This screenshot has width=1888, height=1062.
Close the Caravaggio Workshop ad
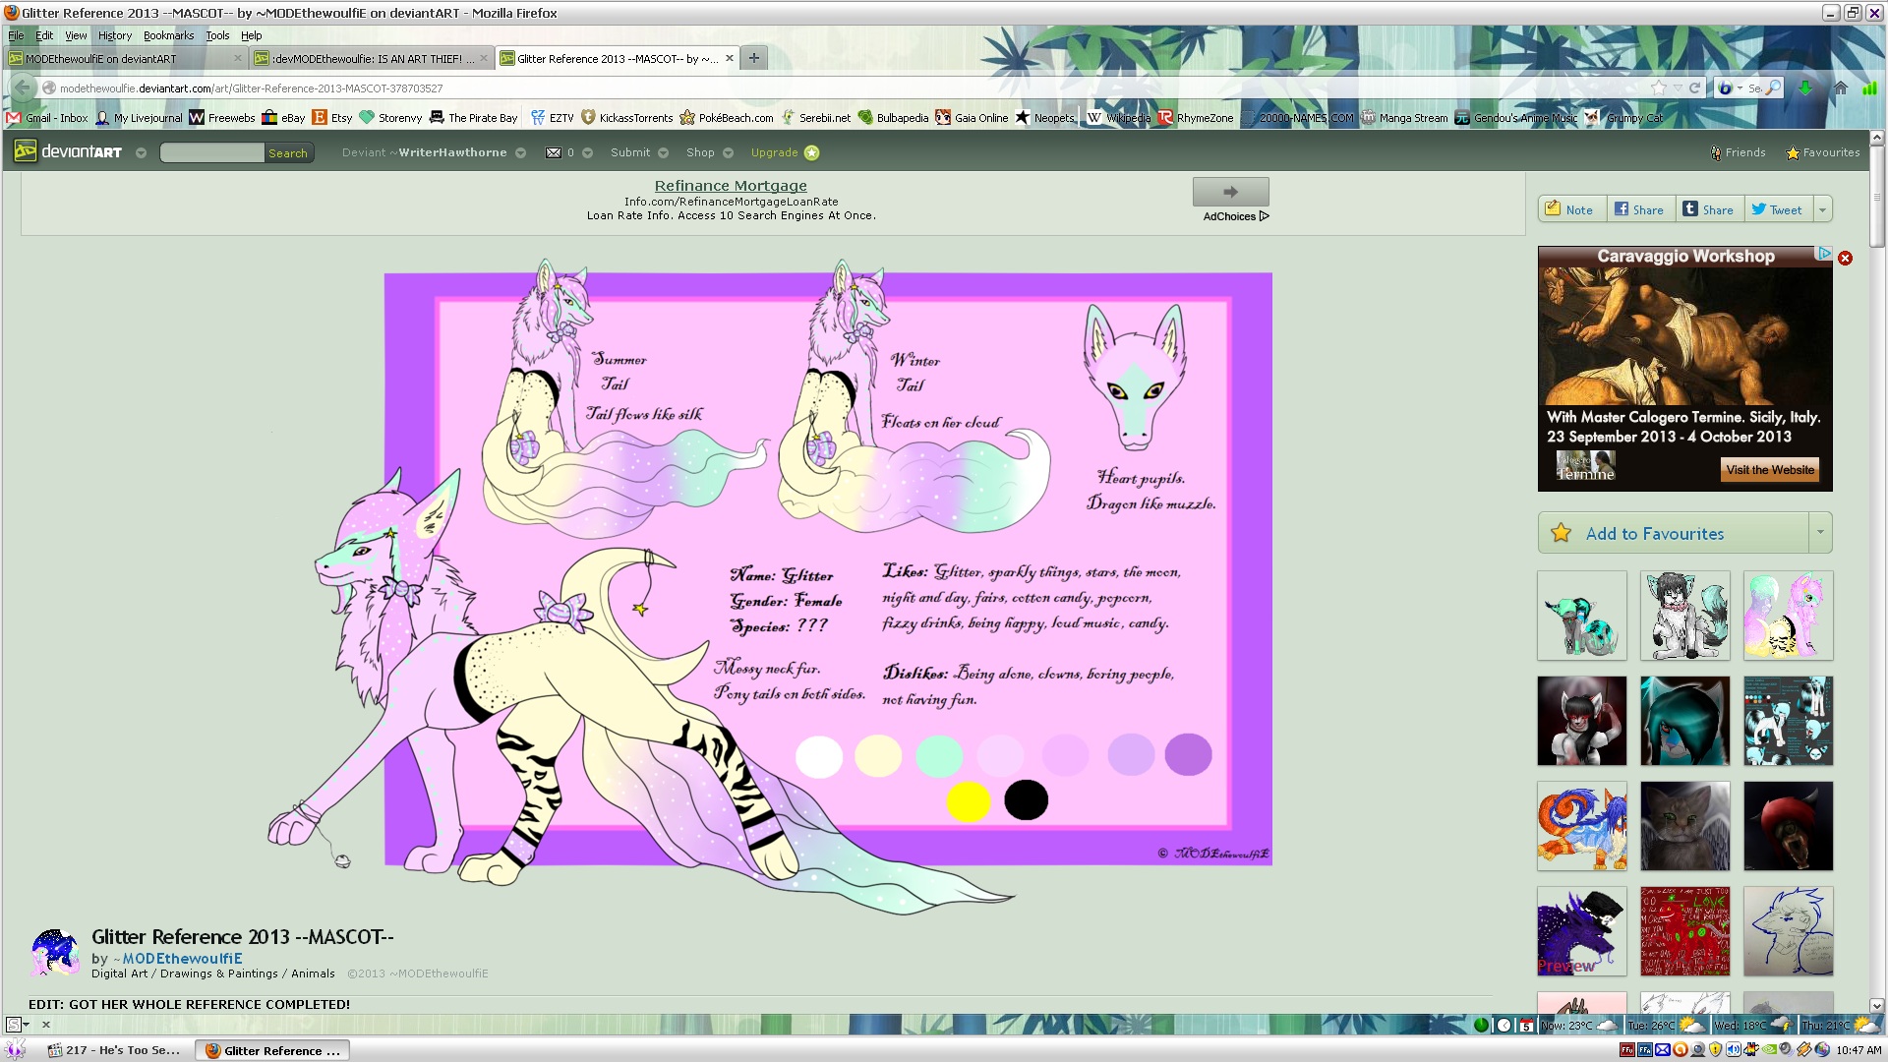click(1845, 258)
